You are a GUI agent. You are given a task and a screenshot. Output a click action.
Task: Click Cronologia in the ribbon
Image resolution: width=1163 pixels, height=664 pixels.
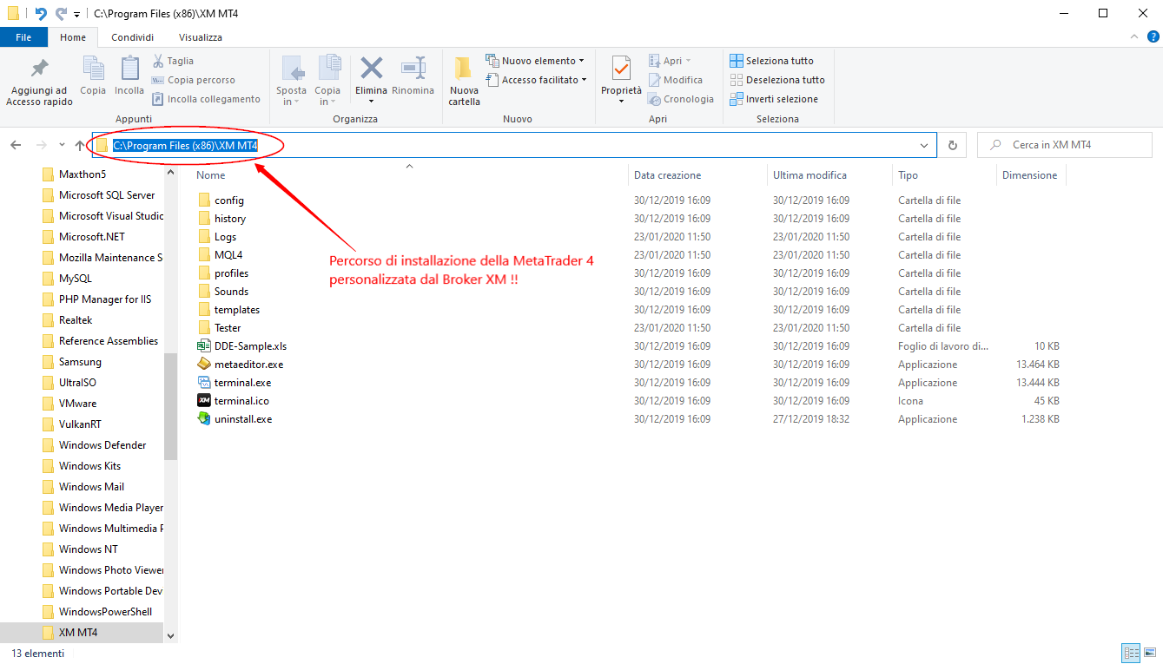point(681,99)
